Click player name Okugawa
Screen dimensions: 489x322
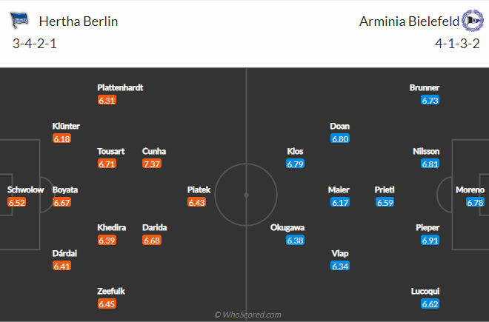[x=287, y=227]
